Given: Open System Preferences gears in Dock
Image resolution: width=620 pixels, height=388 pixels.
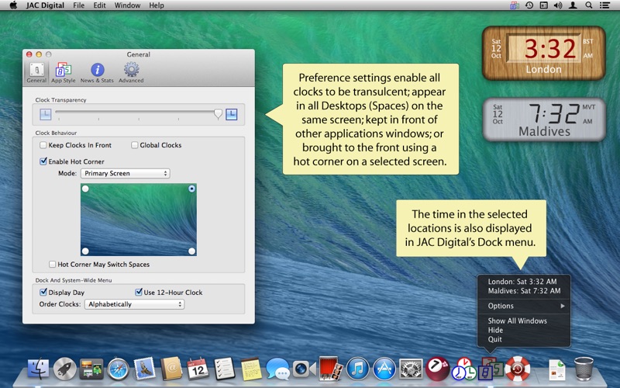Looking at the screenshot, I should [411, 369].
